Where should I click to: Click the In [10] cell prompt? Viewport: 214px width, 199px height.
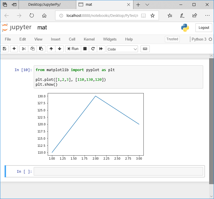click(23, 70)
